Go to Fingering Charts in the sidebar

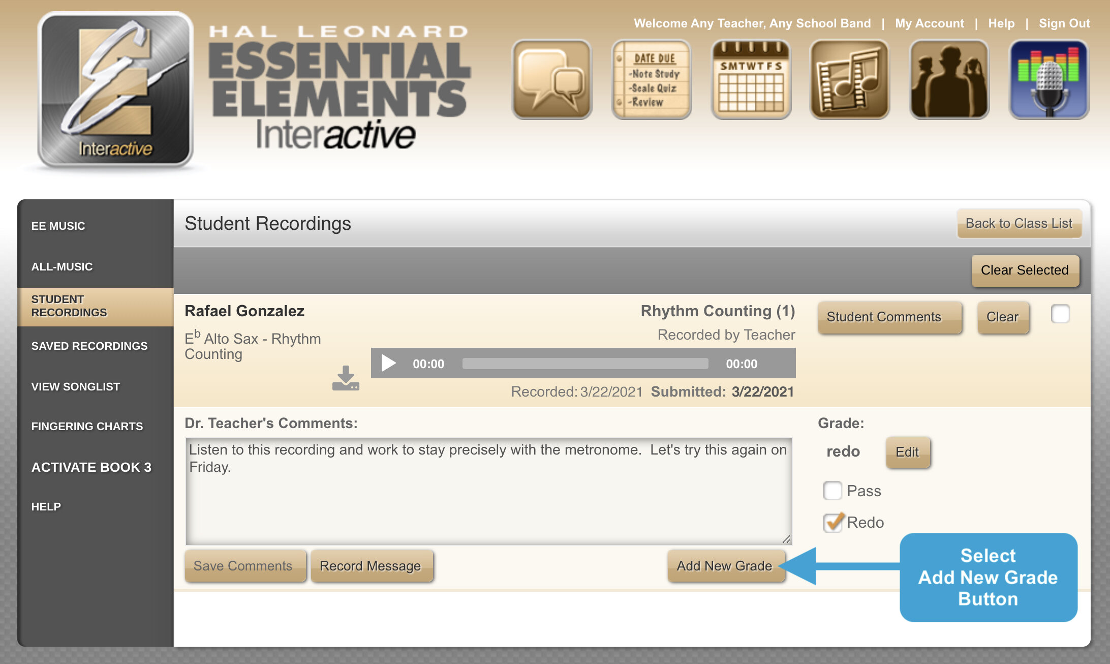click(87, 426)
